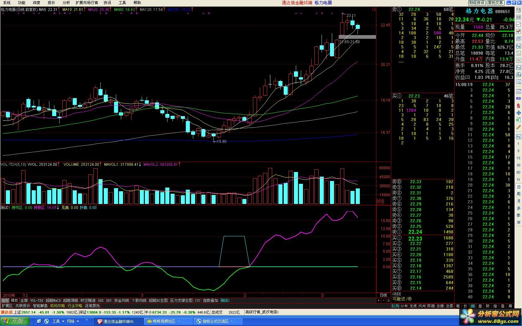Select the 30 minute period button

pos(518,165)
